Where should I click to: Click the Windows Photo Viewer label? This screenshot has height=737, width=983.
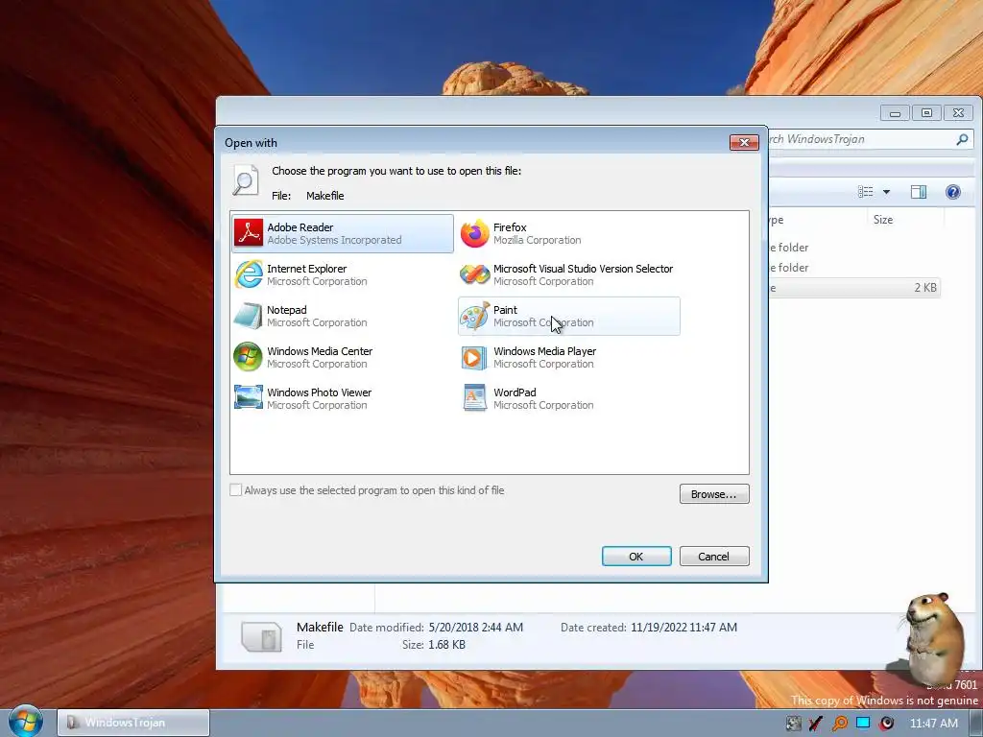coord(319,392)
